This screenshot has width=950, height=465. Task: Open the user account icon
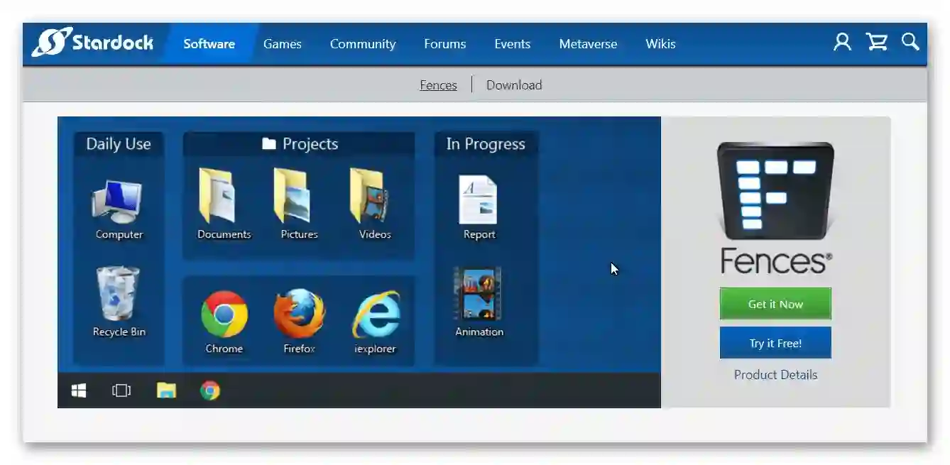tap(842, 42)
